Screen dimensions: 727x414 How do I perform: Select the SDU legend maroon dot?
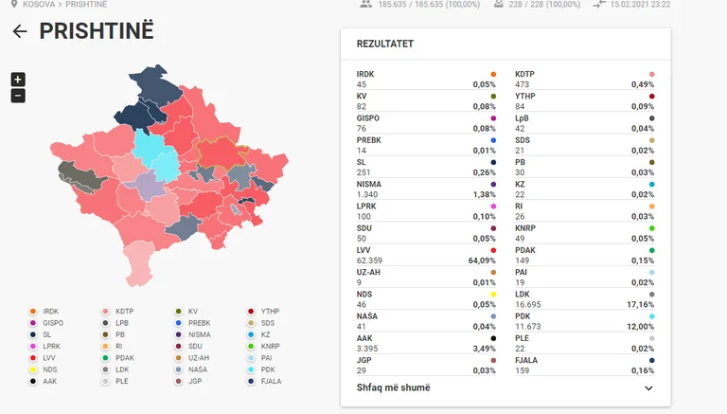(179, 346)
